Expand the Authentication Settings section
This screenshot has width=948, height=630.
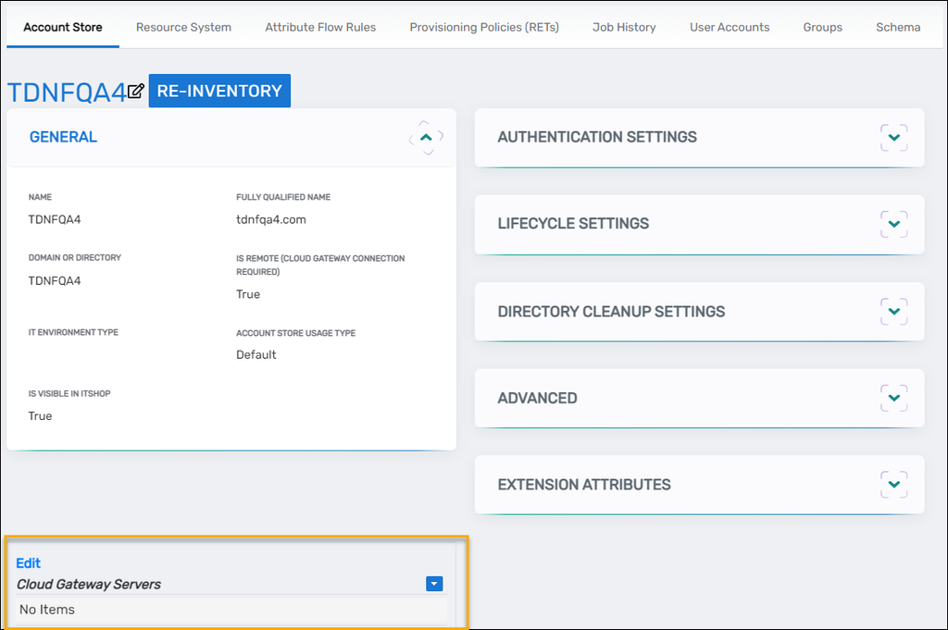click(893, 137)
